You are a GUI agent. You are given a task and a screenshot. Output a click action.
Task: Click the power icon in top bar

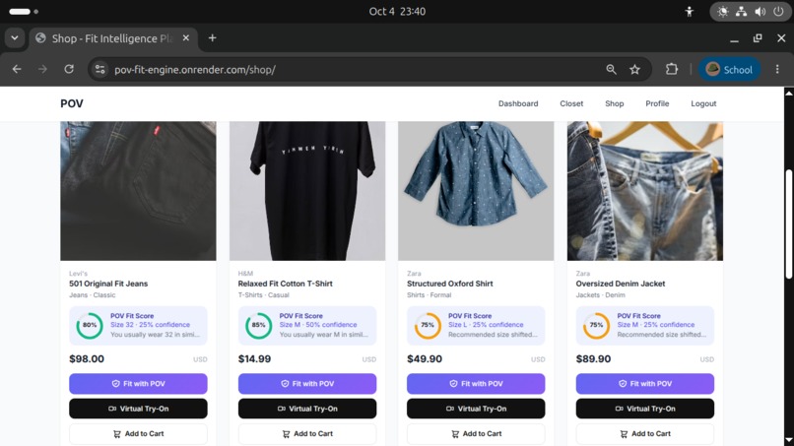click(x=779, y=11)
